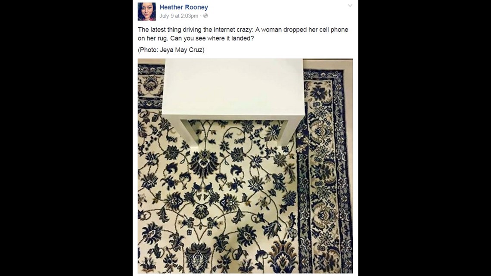Select the Photo: Jeya May Cruz credit line

(x=171, y=50)
